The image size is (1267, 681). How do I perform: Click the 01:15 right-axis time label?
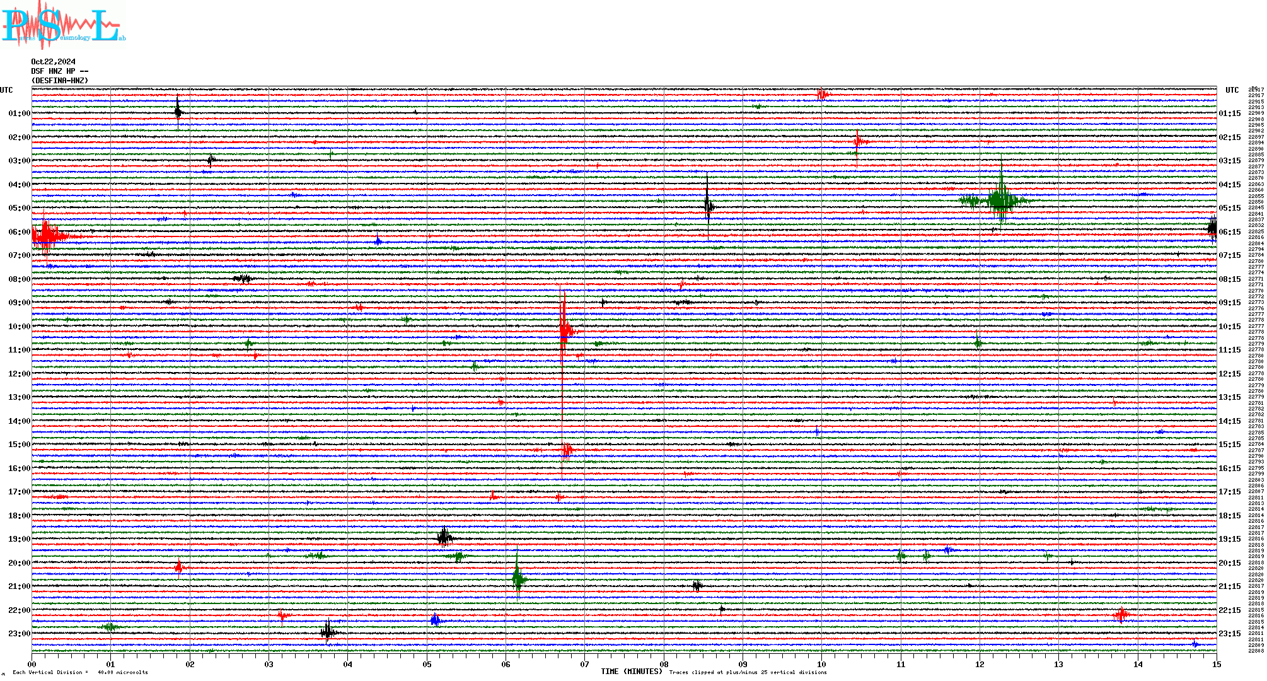[1230, 113]
